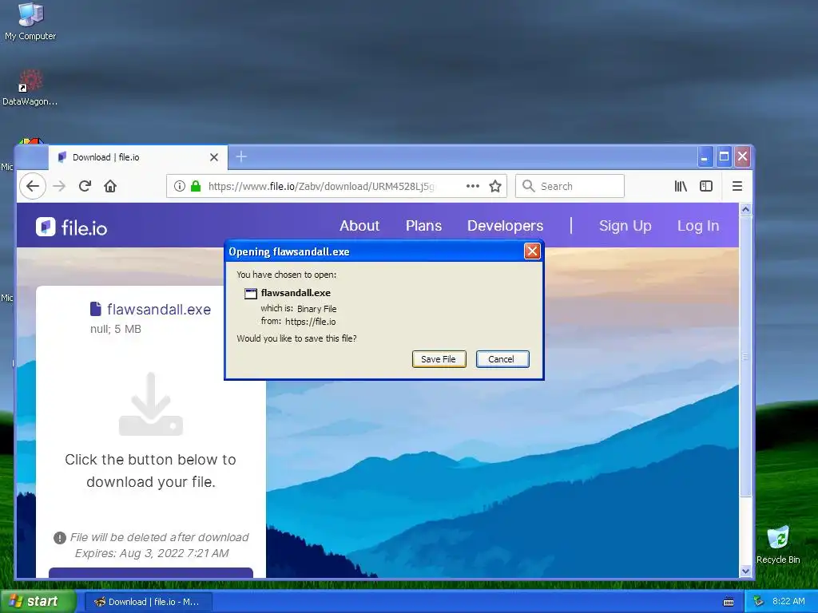This screenshot has height=613, width=818.
Task: Open the Developers page link
Action: 505,226
